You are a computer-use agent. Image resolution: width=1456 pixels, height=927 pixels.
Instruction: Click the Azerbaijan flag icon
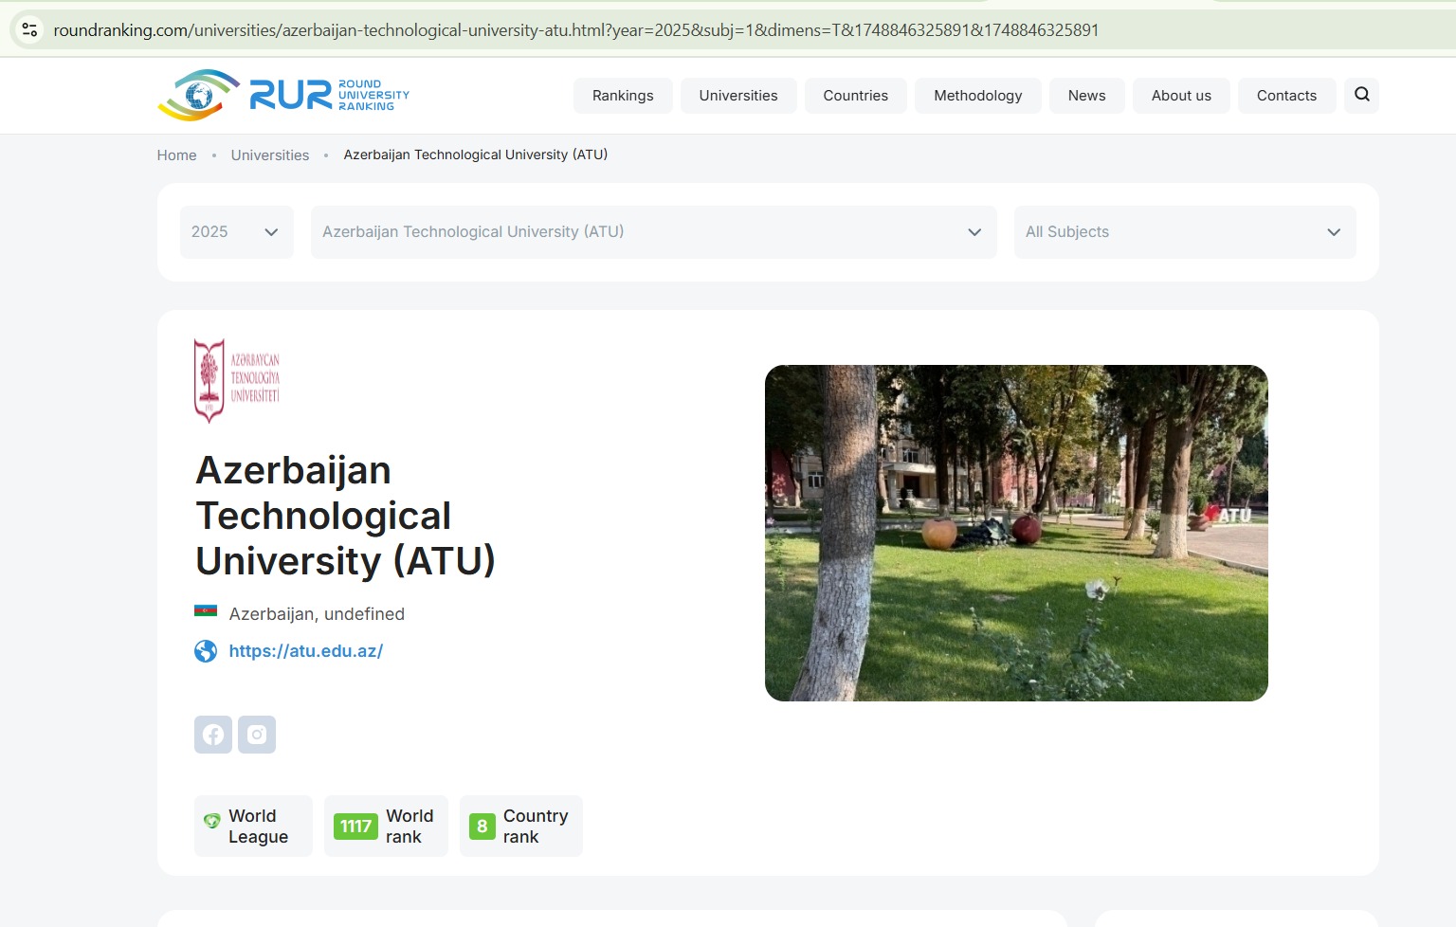206,611
